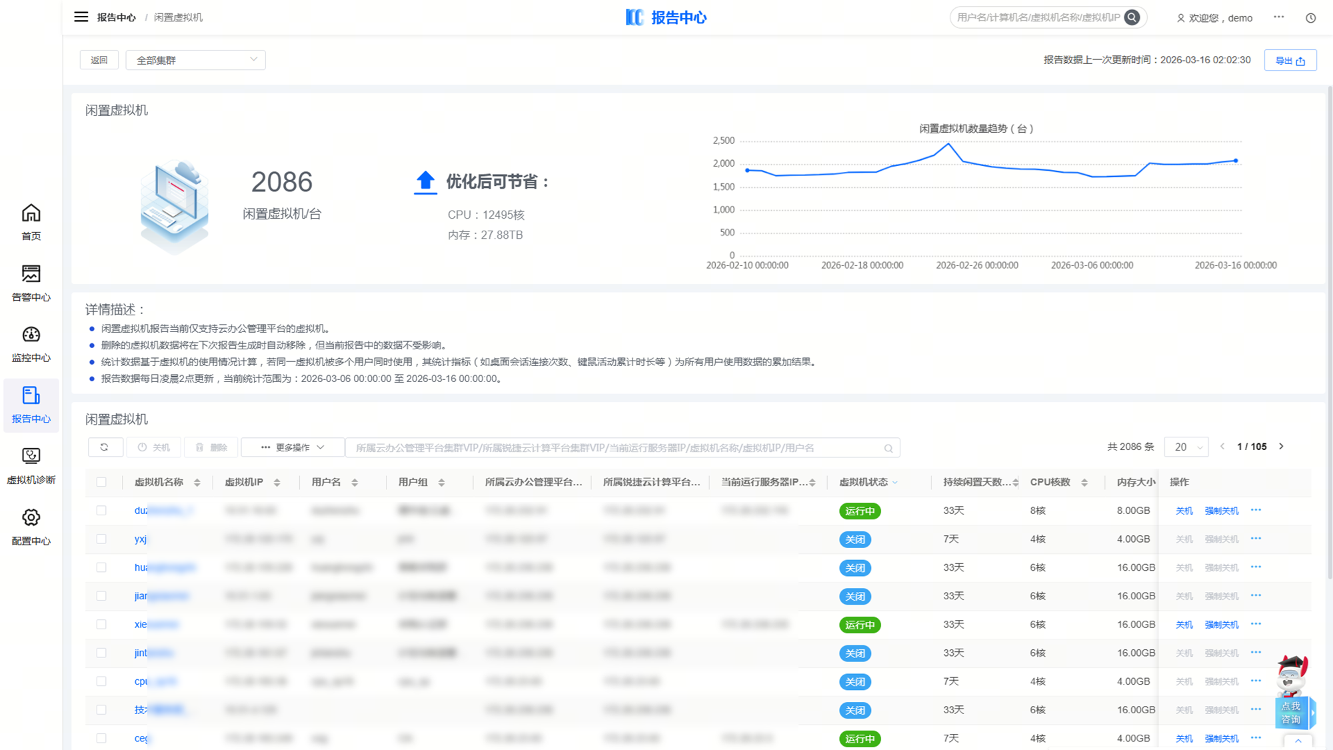The height and width of the screenshot is (750, 1333).
Task: Click the 导出 export button
Action: 1290,61
